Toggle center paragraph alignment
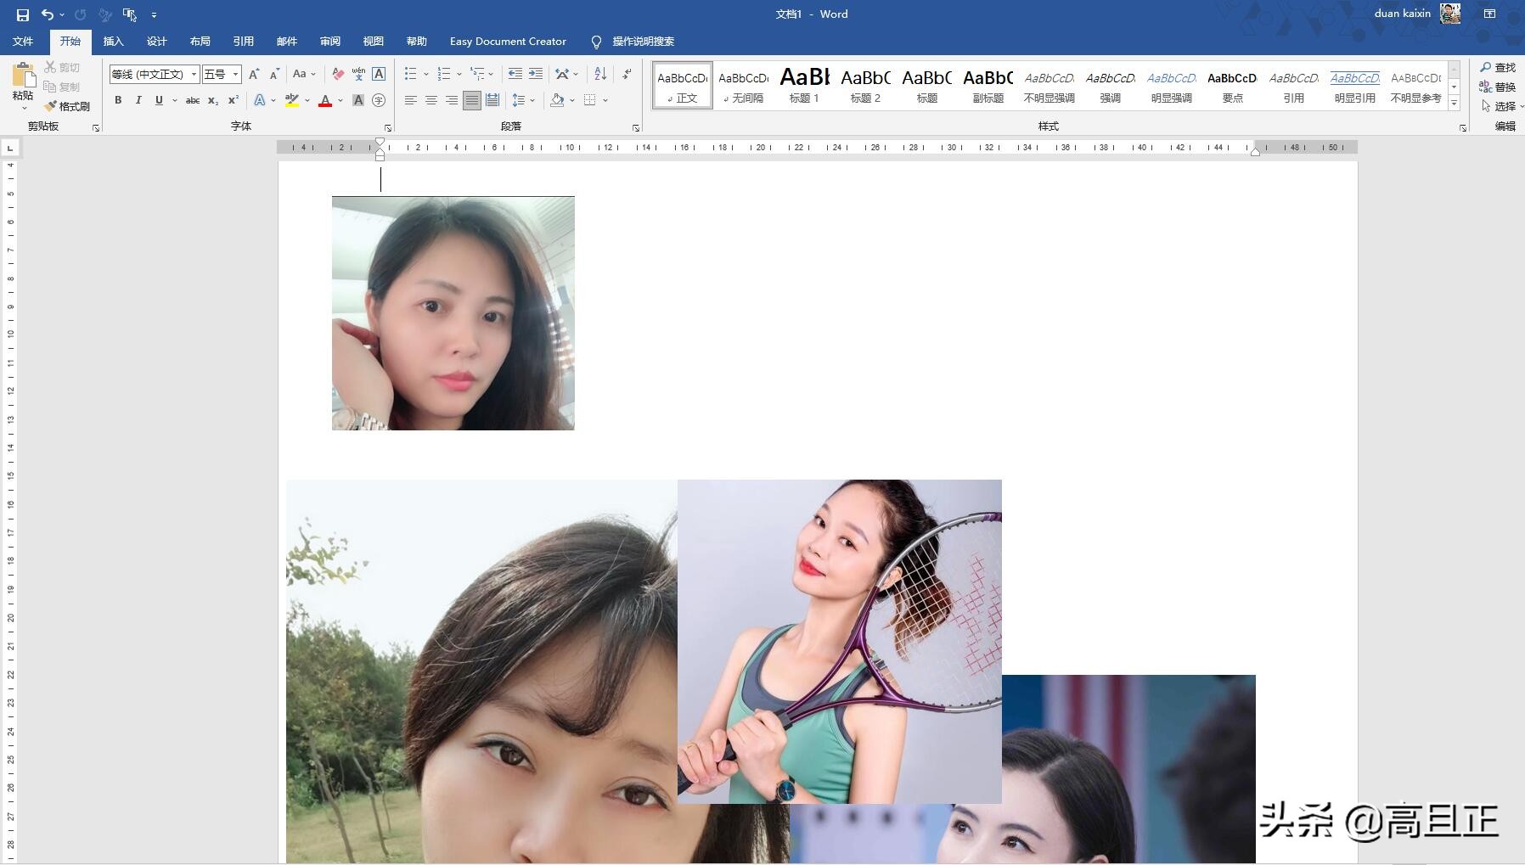This screenshot has width=1525, height=865. pyautogui.click(x=431, y=100)
